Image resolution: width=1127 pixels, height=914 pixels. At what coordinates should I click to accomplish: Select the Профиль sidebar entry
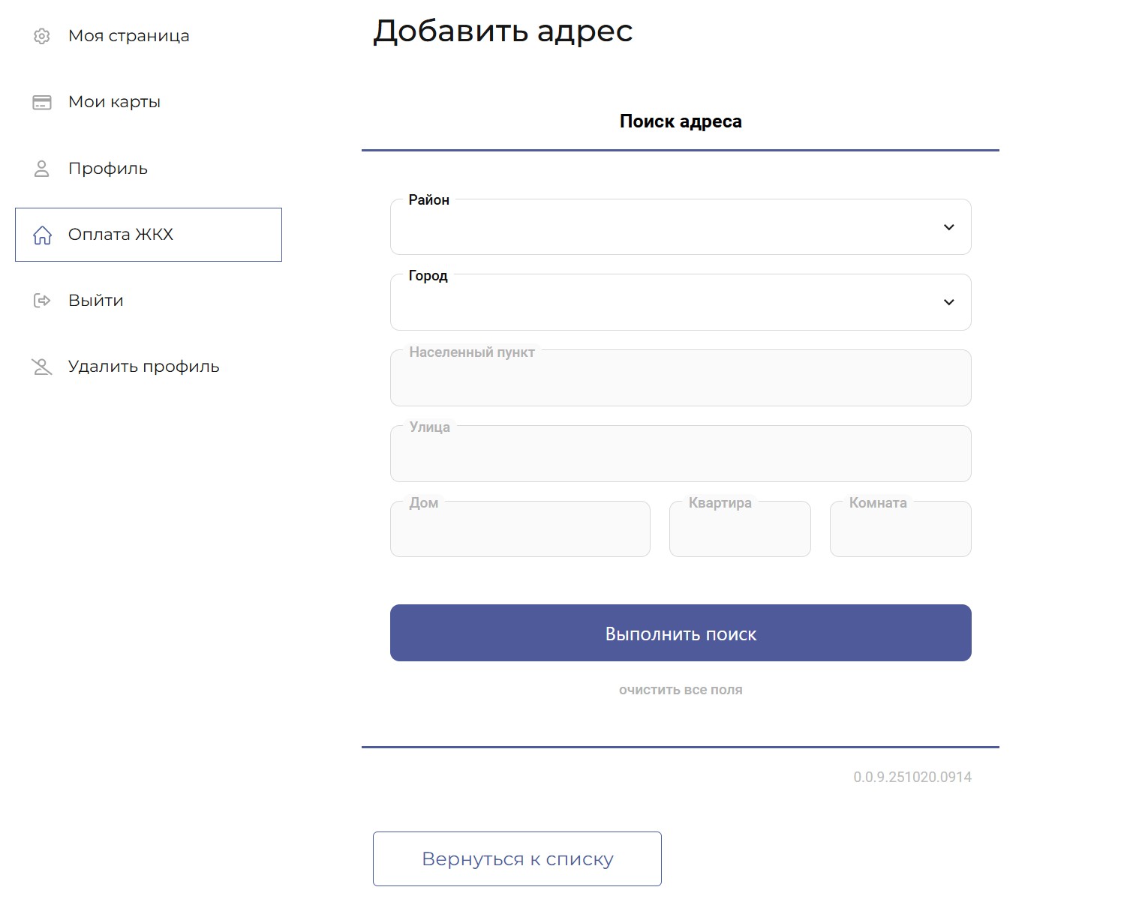point(108,169)
